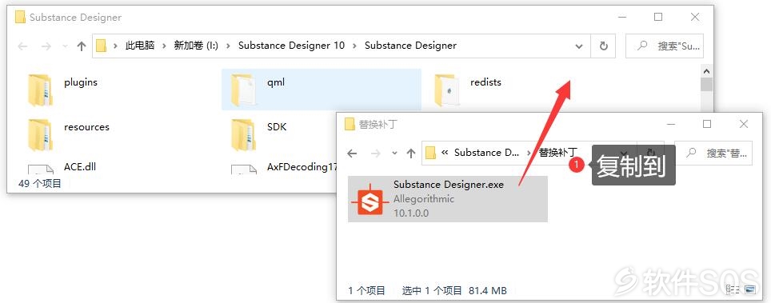Click the vertical scrollbar up arrow

point(706,71)
